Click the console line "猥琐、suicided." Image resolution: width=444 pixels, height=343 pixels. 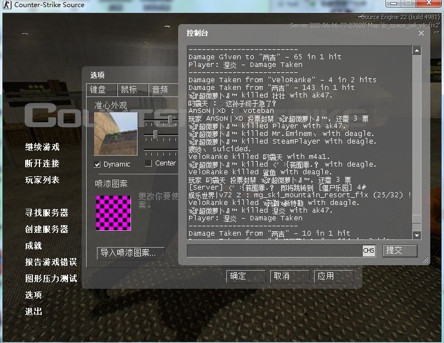tap(219, 149)
